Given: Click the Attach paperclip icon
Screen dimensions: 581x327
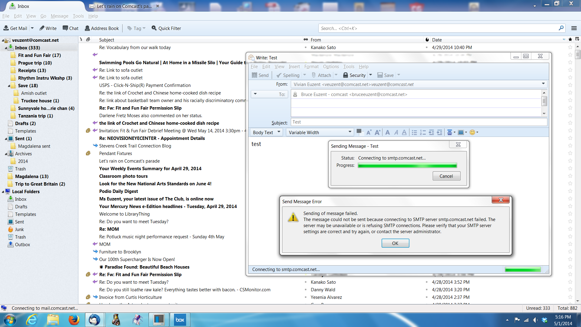Looking at the screenshot, I should point(314,75).
